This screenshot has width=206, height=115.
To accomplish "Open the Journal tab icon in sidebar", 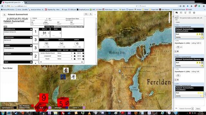I will [x=185, y=13].
